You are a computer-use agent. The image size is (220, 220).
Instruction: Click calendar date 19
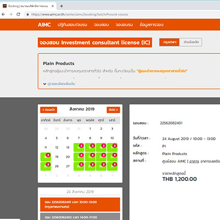57,157
